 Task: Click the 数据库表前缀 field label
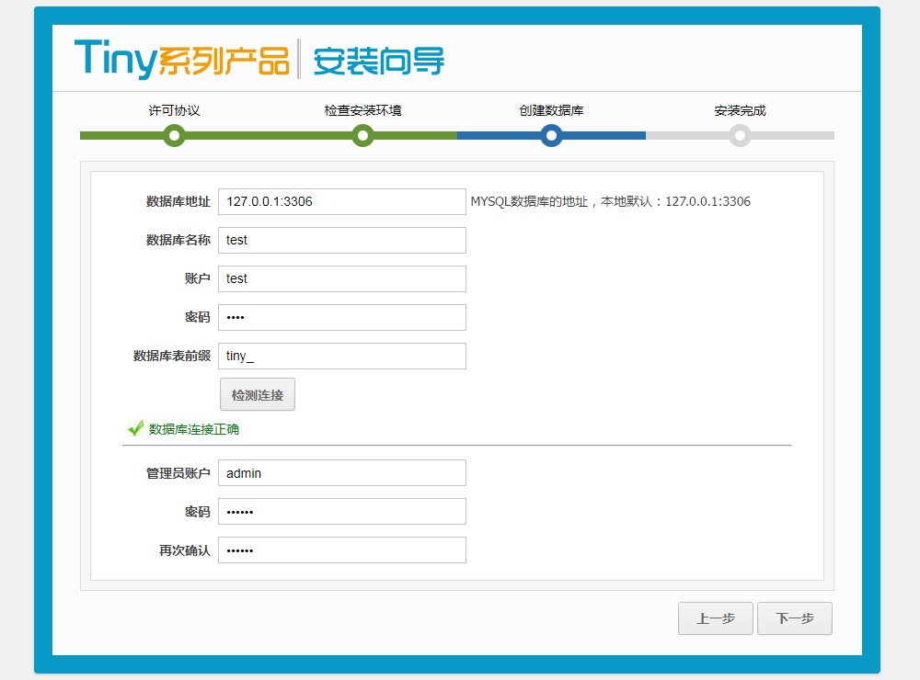tap(172, 357)
